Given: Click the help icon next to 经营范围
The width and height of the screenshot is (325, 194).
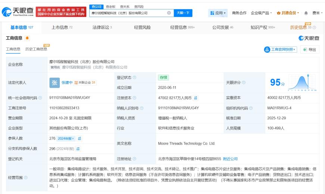Looking at the screenshot, I should coord(26,178).
